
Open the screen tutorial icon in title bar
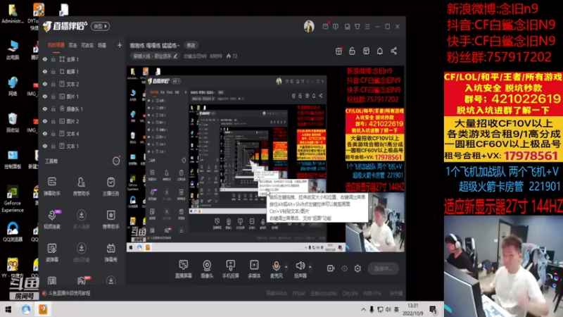[x=336, y=27]
